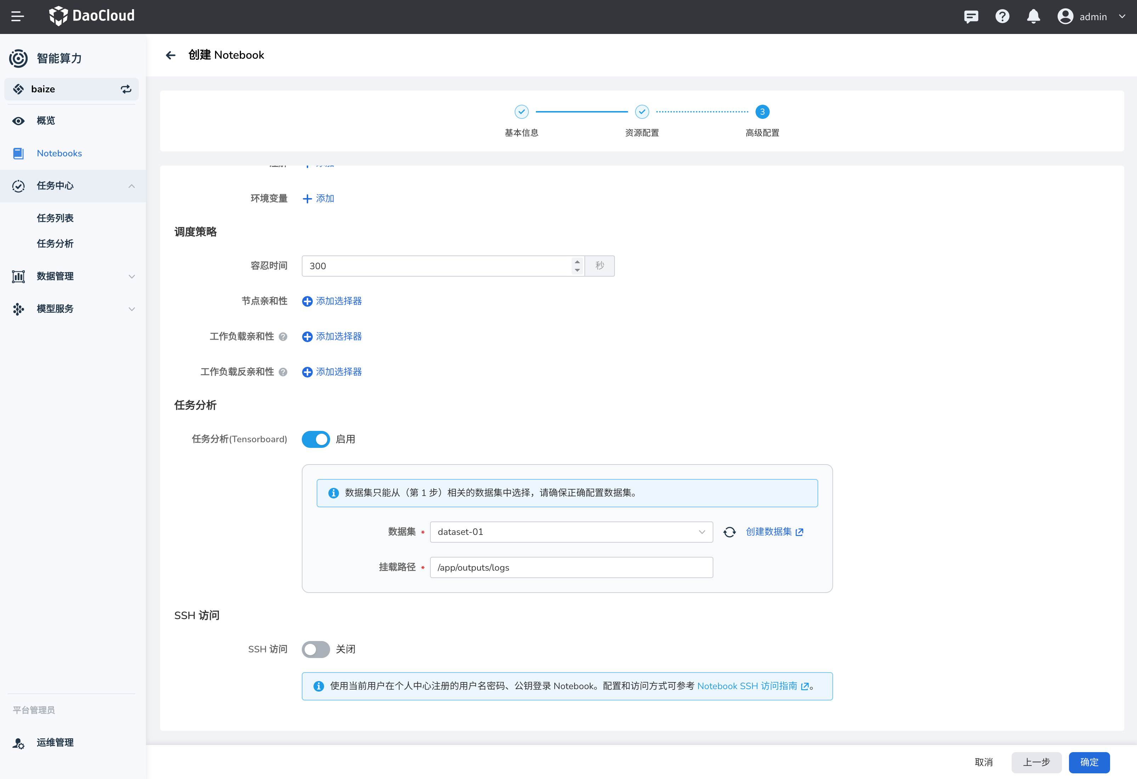This screenshot has height=779, width=1137.
Task: Open the 数据集 dropdown showing dataset-01
Action: coord(571,532)
